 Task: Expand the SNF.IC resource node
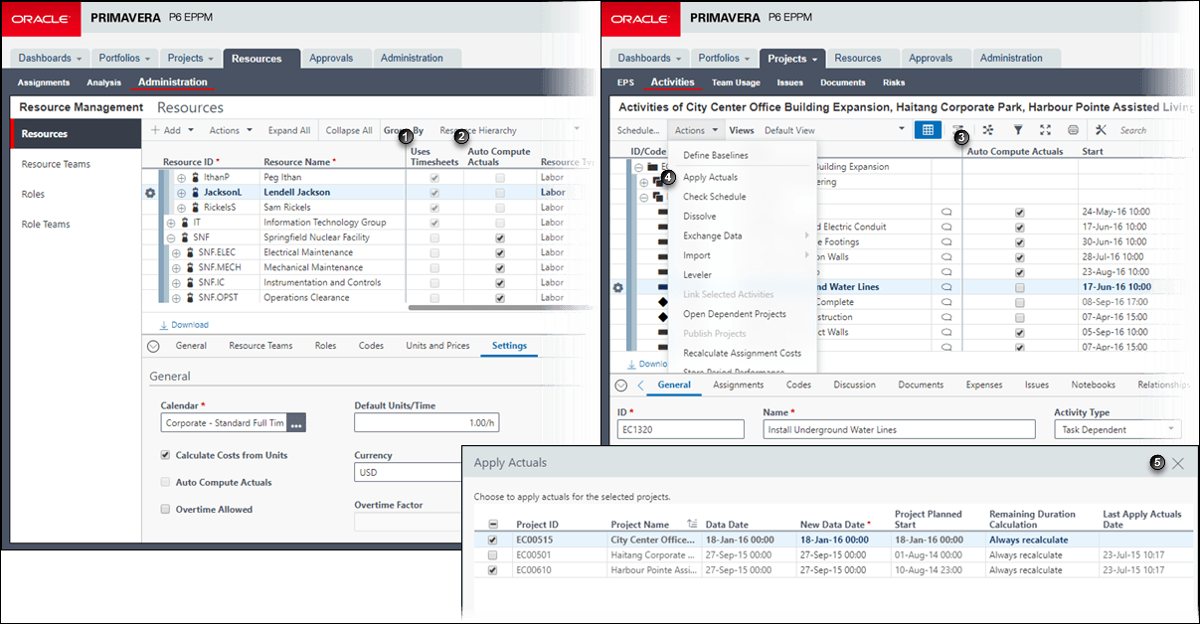(x=178, y=283)
